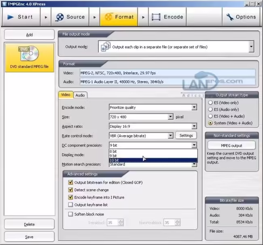Choose 10 bit from the list

pos(153,160)
